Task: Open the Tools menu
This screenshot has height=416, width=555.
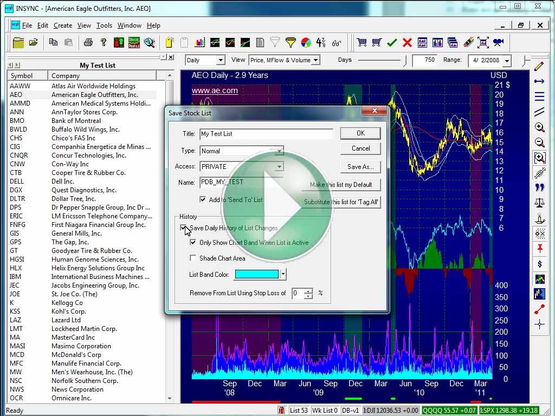Action: [104, 25]
